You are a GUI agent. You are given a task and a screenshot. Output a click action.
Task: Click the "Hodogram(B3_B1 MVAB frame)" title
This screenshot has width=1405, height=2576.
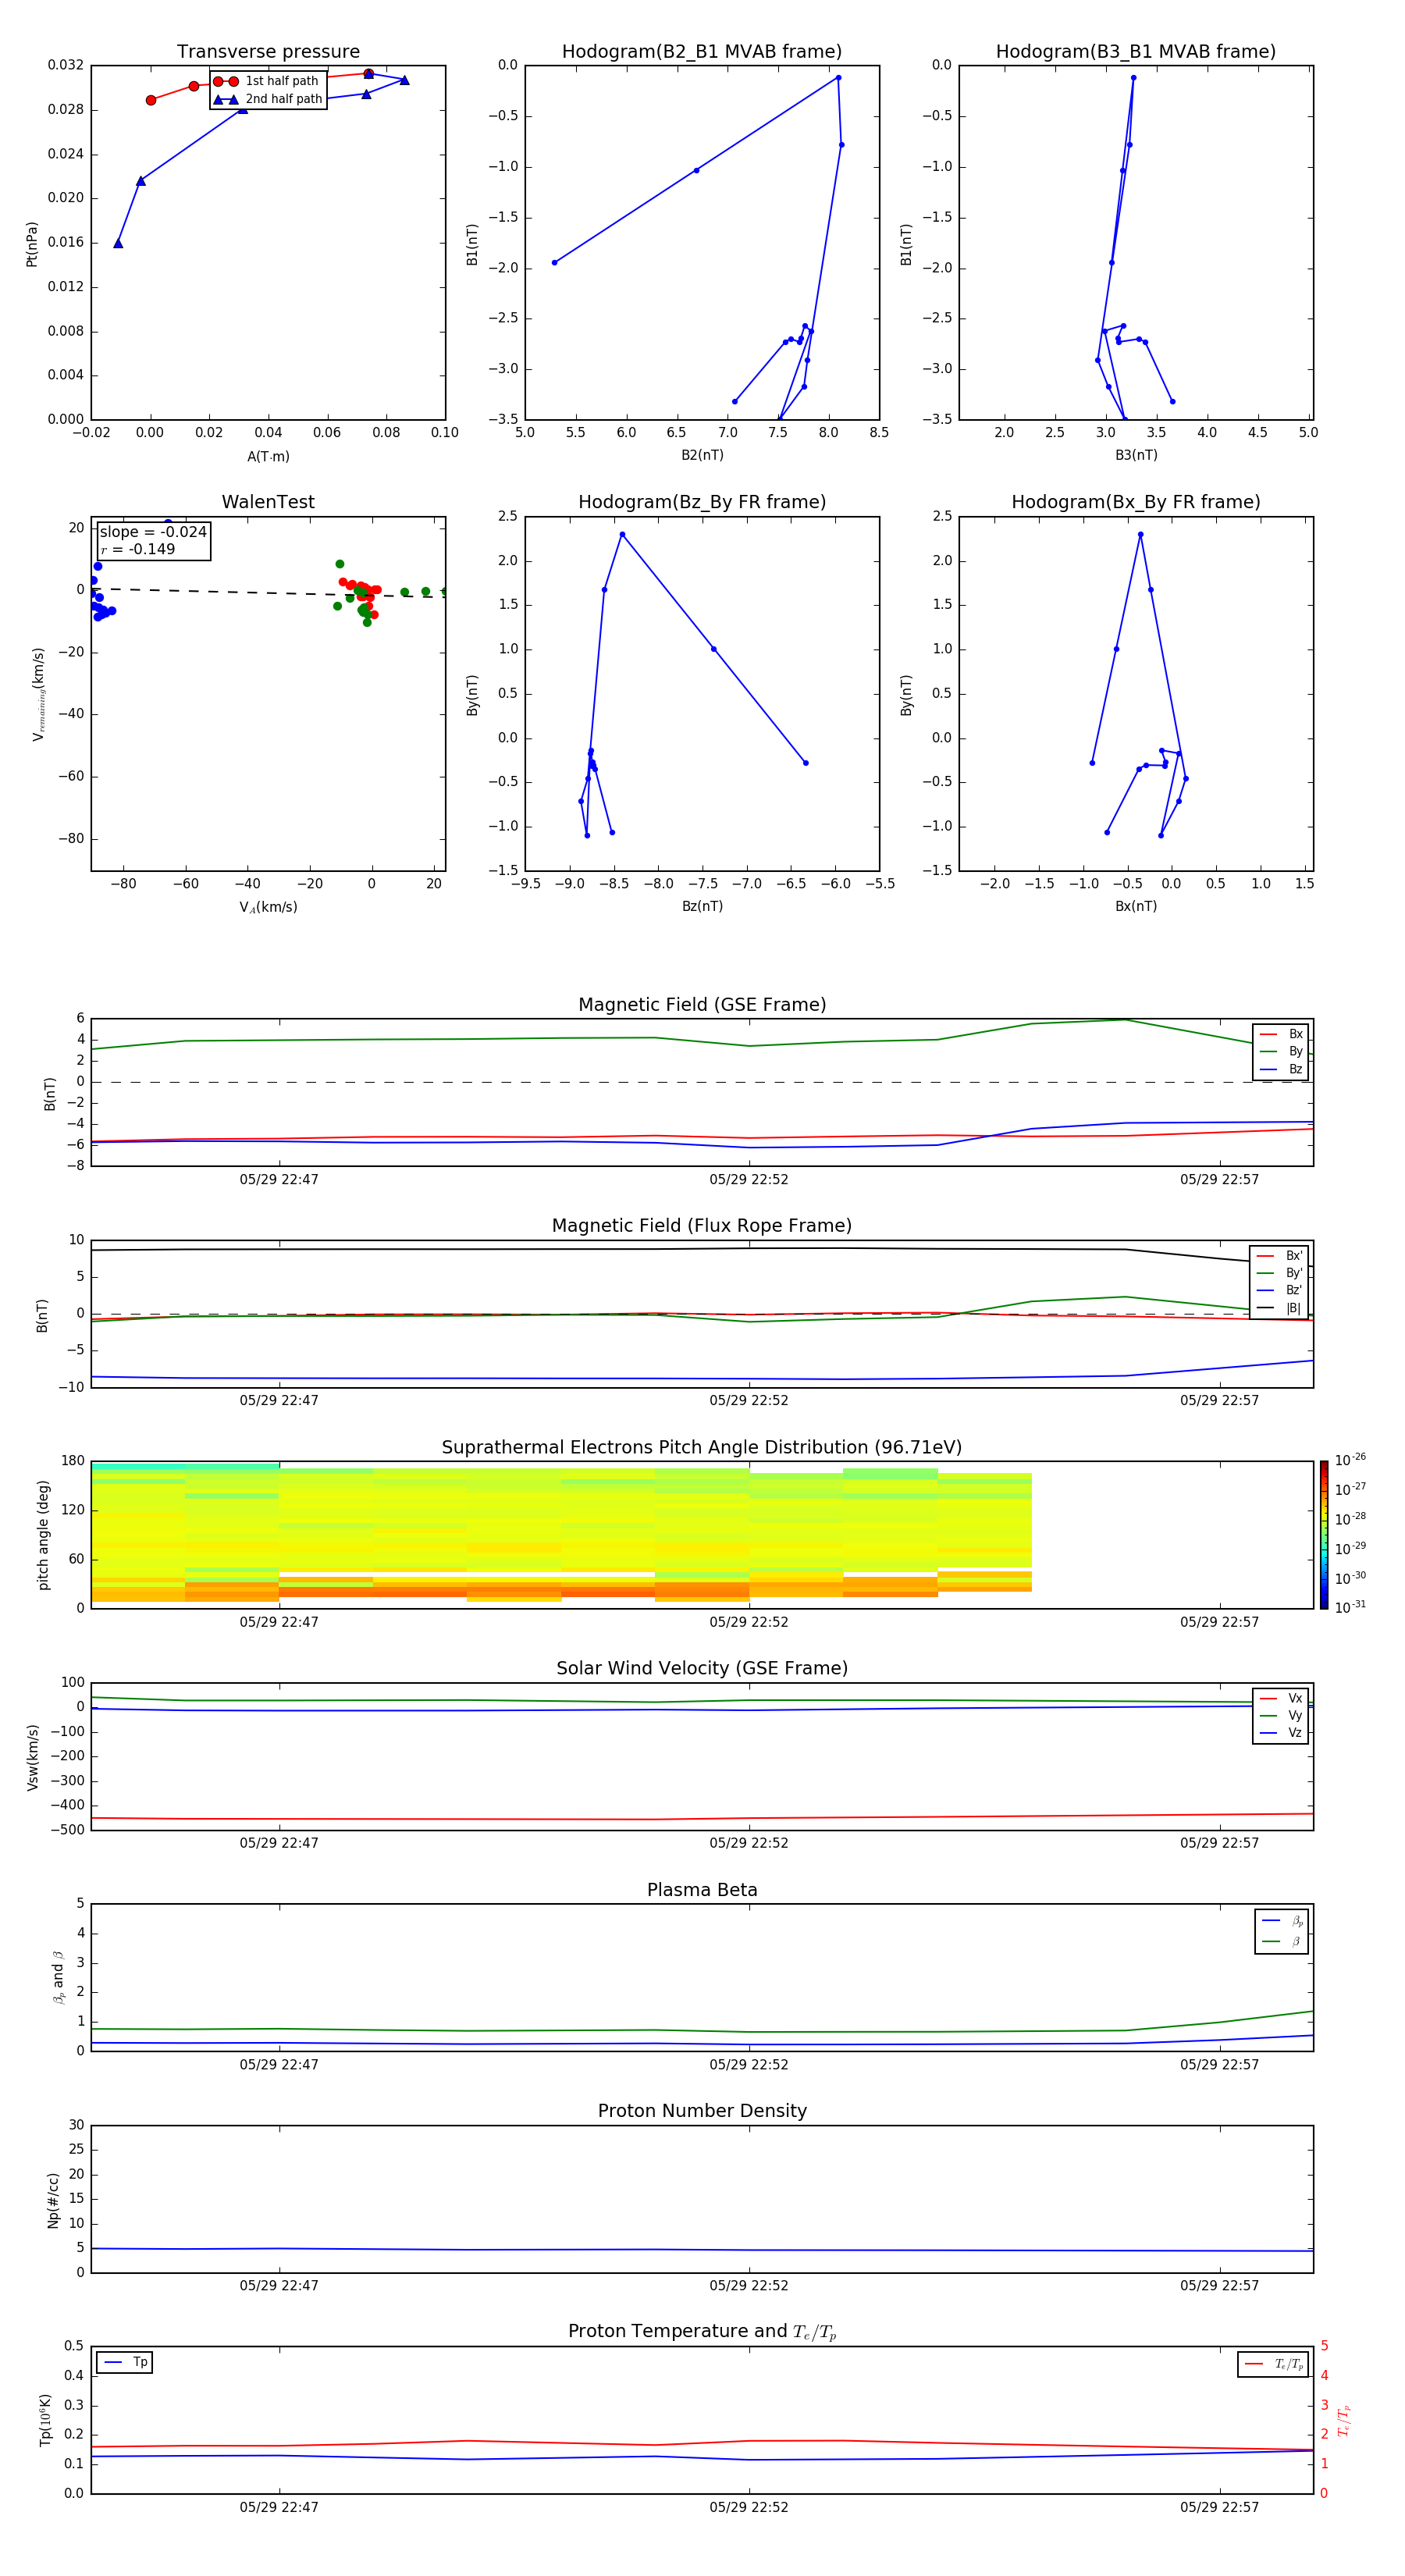point(1136,52)
